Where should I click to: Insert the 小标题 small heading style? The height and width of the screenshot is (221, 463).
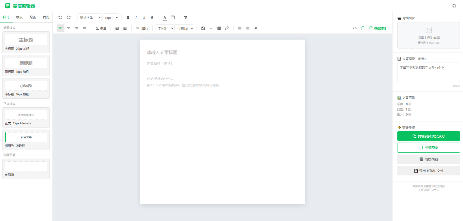[x=26, y=88]
